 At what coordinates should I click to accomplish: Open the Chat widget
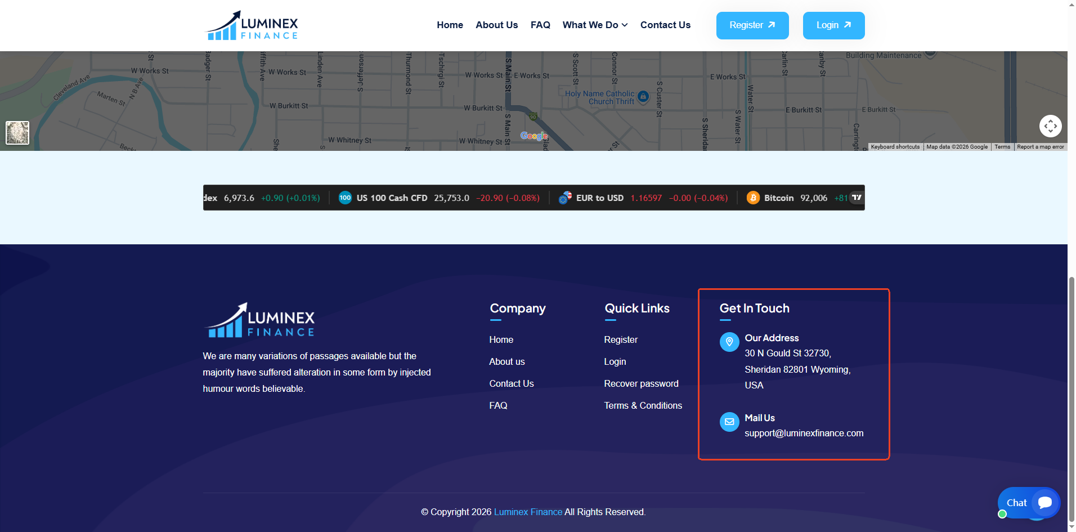[x=1029, y=503]
